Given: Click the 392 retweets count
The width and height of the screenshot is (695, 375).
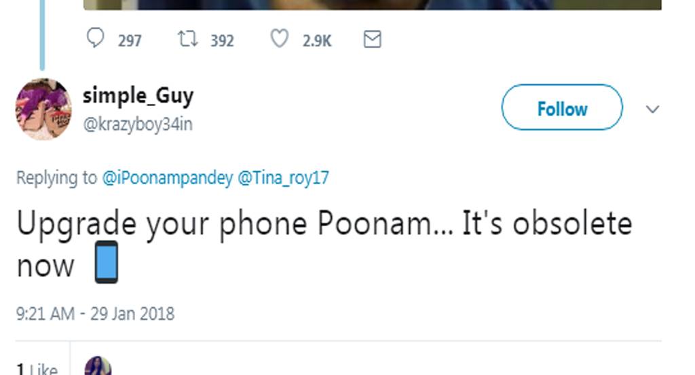Looking at the screenshot, I should 222,41.
